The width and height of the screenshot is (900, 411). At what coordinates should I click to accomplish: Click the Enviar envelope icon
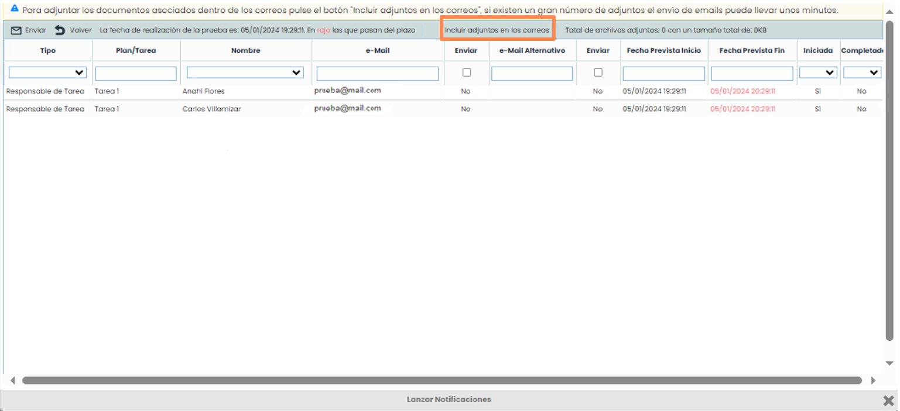coord(15,30)
